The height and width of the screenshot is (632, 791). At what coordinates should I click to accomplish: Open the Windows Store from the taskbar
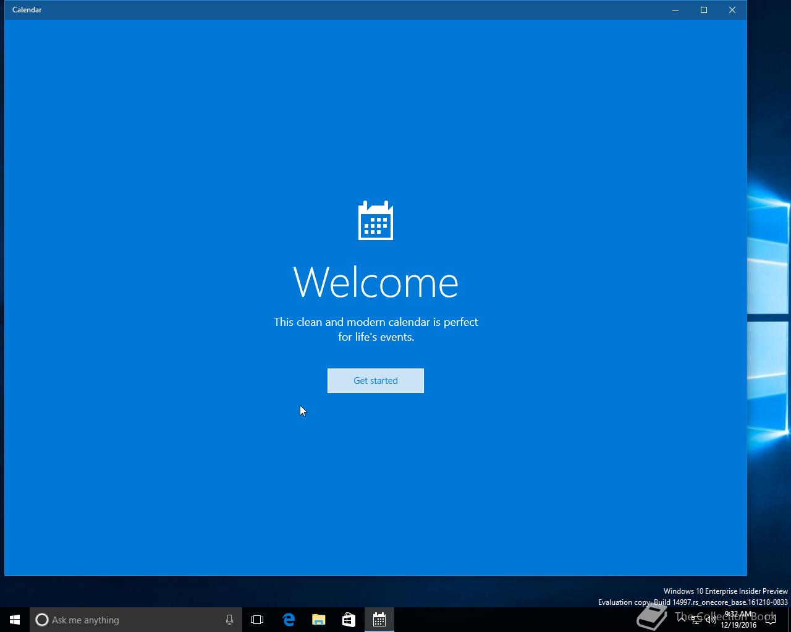point(349,620)
